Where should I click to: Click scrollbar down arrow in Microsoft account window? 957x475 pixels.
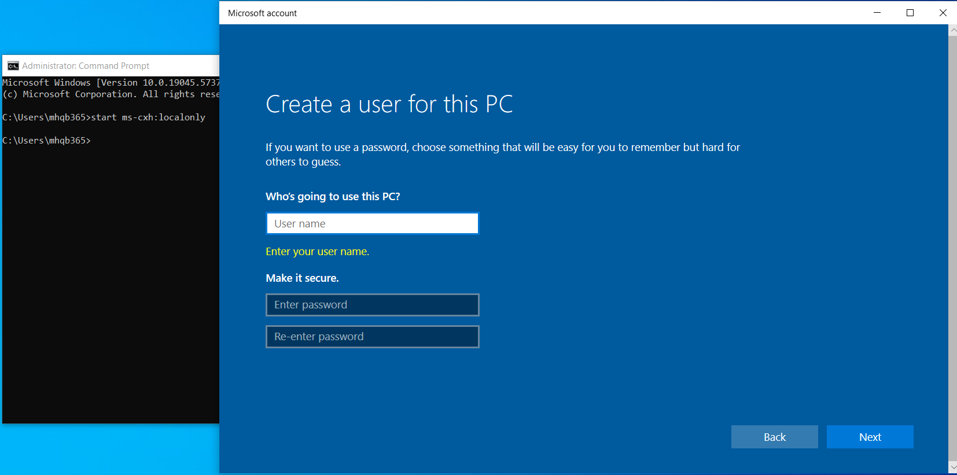pos(952,467)
